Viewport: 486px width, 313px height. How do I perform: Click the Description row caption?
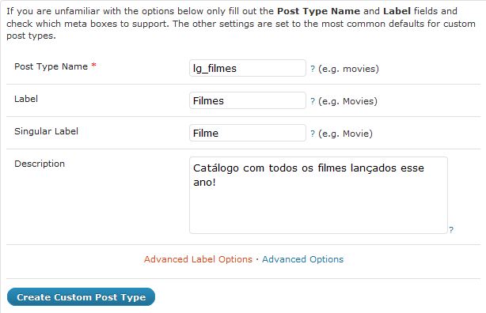click(x=40, y=164)
